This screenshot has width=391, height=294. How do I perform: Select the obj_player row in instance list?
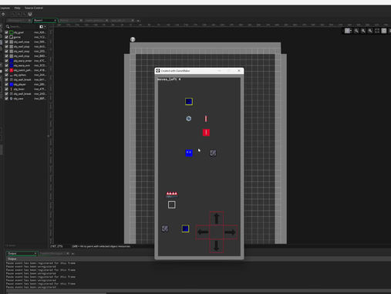[25, 84]
